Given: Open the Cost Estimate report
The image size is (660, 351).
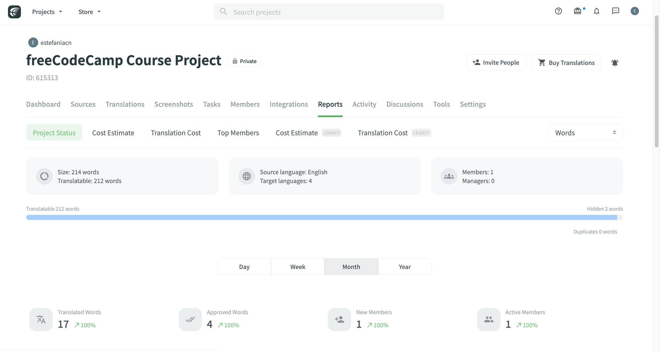Looking at the screenshot, I should [x=113, y=133].
